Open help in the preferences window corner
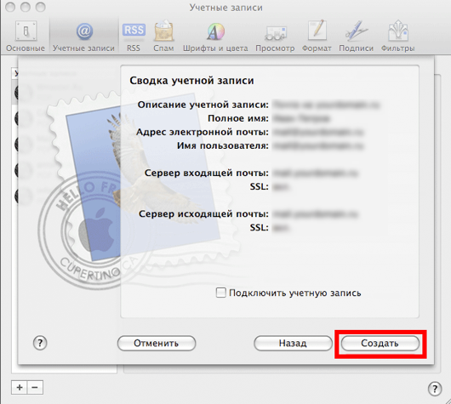 click(x=435, y=389)
